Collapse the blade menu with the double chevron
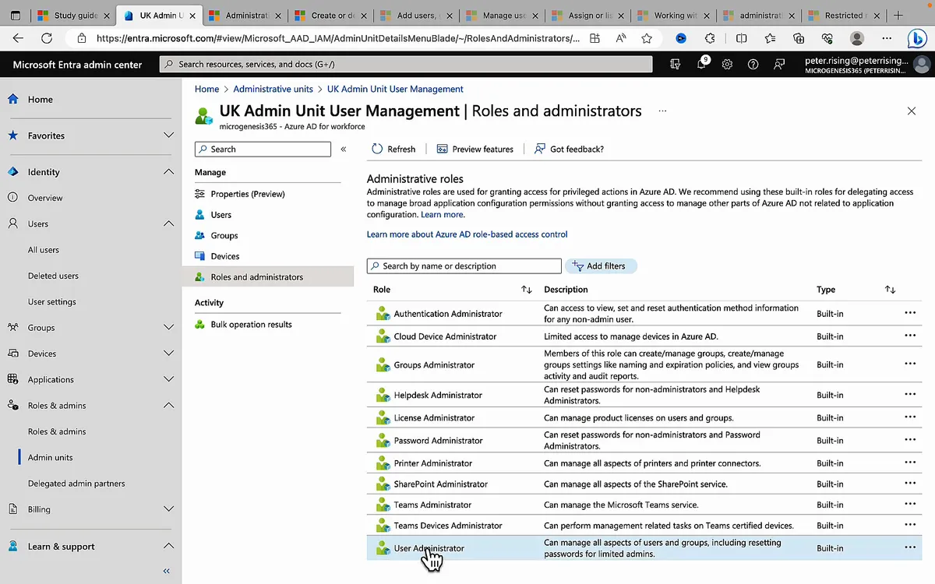Image resolution: width=935 pixels, height=584 pixels. coord(344,149)
